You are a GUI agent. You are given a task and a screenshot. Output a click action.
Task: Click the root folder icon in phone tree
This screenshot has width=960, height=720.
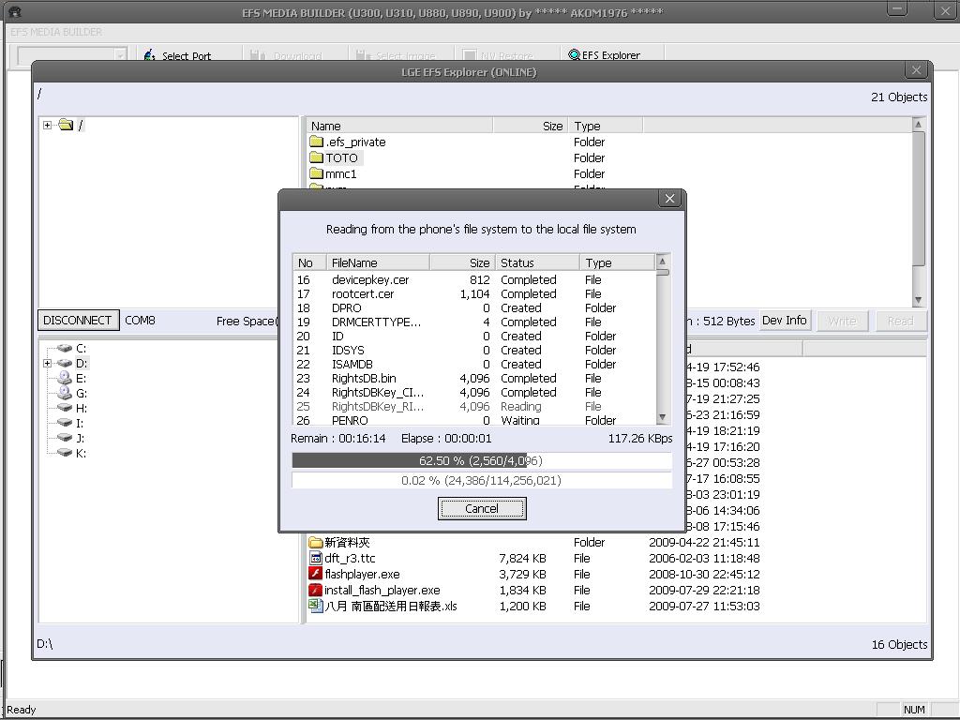[66, 125]
